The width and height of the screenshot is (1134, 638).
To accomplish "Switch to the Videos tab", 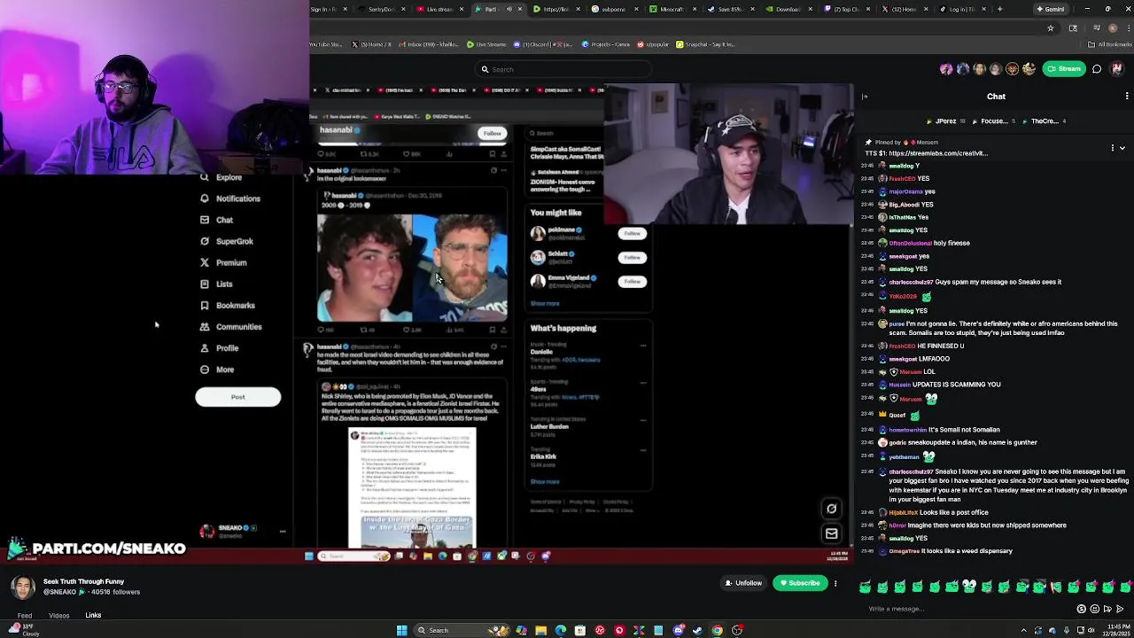I will [x=59, y=616].
